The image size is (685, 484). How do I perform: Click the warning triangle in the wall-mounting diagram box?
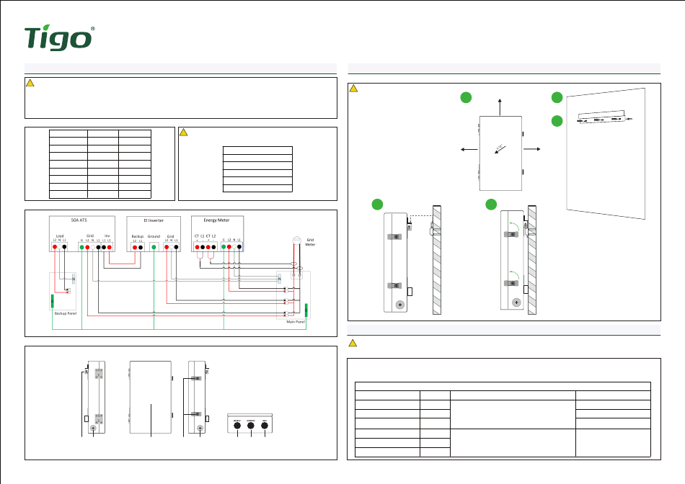pos(353,88)
